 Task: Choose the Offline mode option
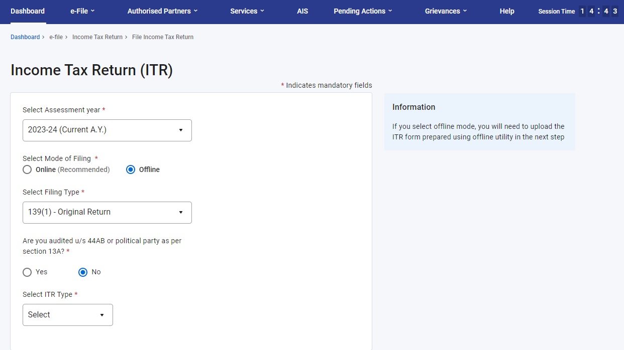131,169
